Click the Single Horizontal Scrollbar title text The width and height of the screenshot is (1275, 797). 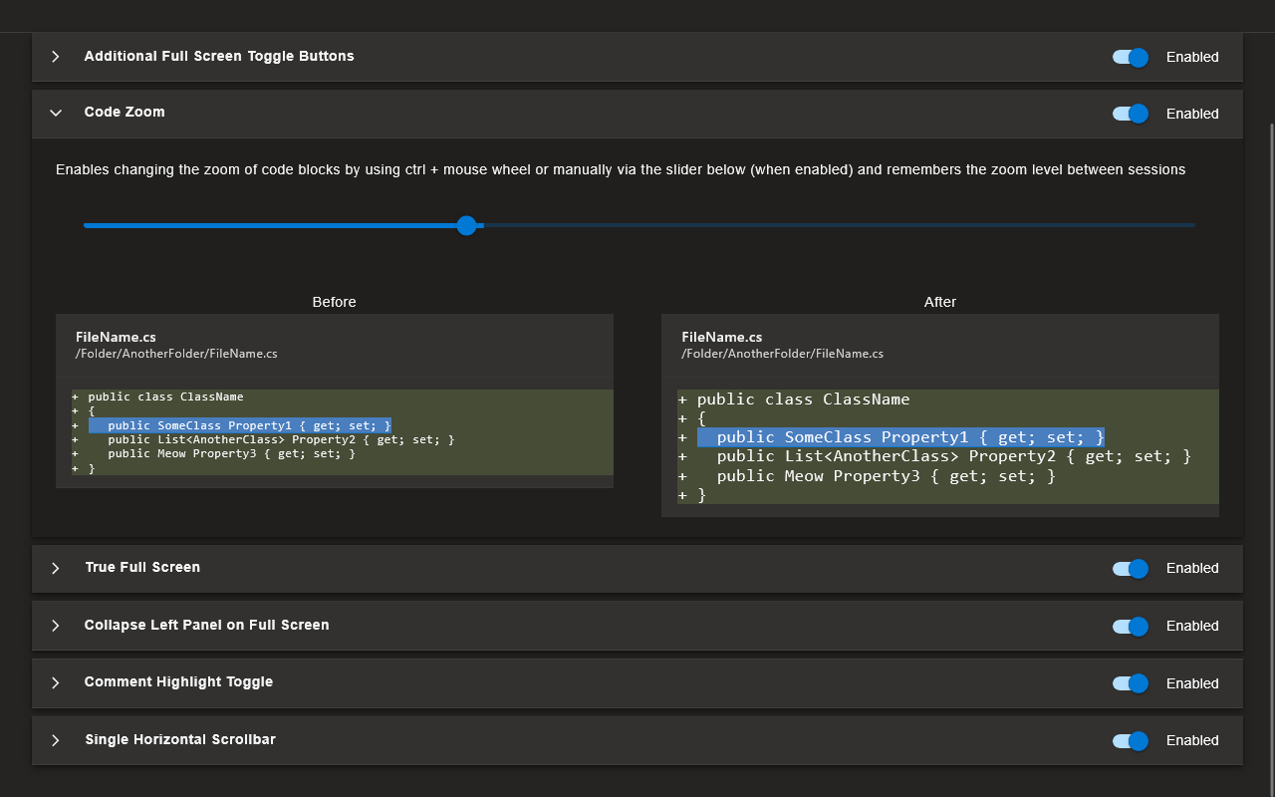180,739
